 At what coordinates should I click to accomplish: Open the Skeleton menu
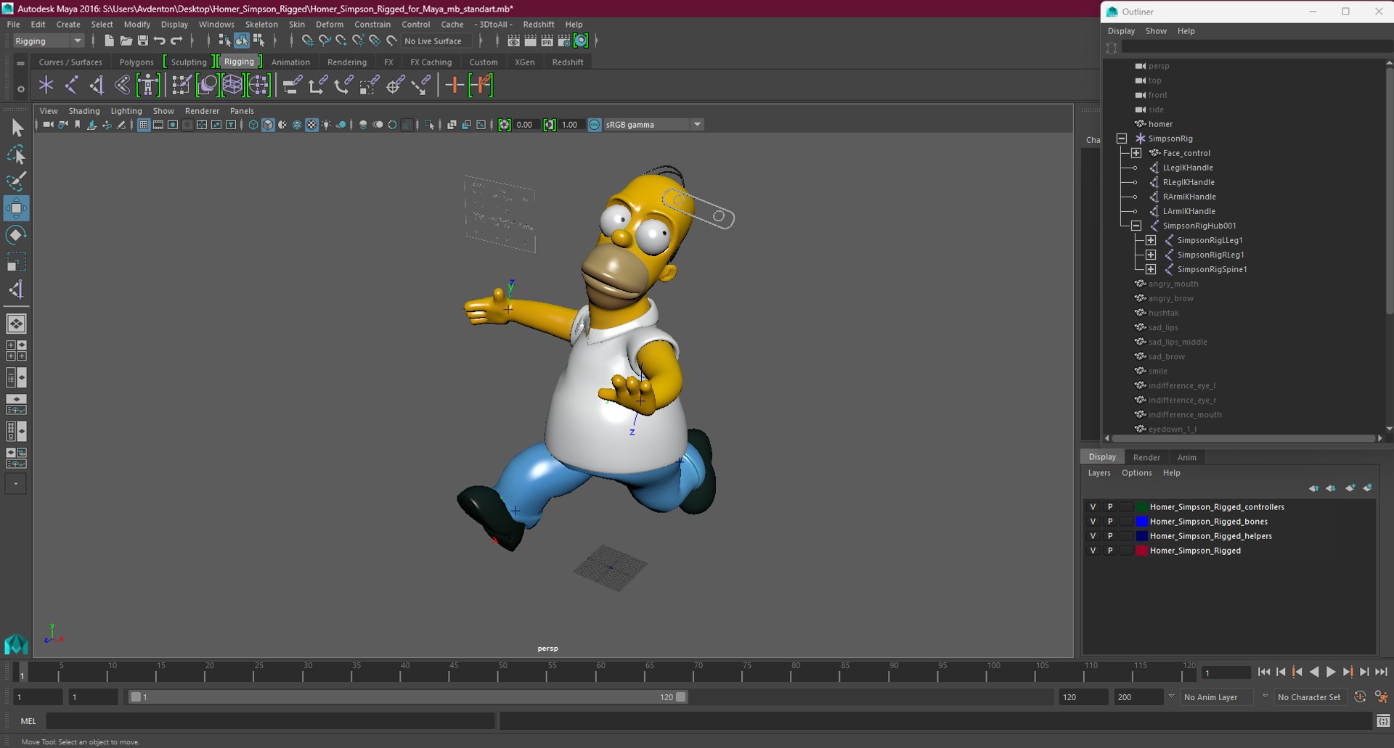(261, 24)
